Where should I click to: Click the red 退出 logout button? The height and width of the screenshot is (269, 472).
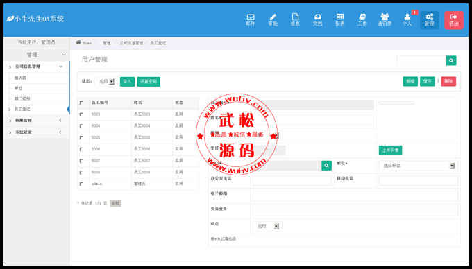tap(454, 20)
